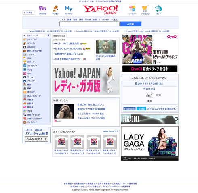Click the オフィス版 button
The height and width of the screenshot is (193, 198).
[28, 12]
